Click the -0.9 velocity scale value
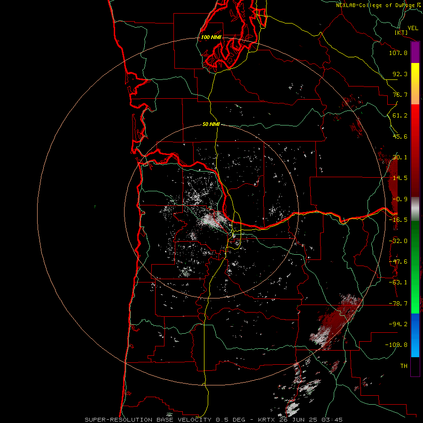 click(x=400, y=199)
